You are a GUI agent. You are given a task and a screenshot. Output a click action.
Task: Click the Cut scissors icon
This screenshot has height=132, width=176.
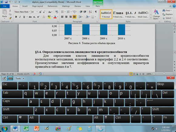[x=10, y=11]
